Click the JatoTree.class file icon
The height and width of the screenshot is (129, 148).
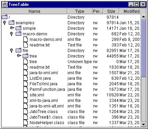click(25, 111)
